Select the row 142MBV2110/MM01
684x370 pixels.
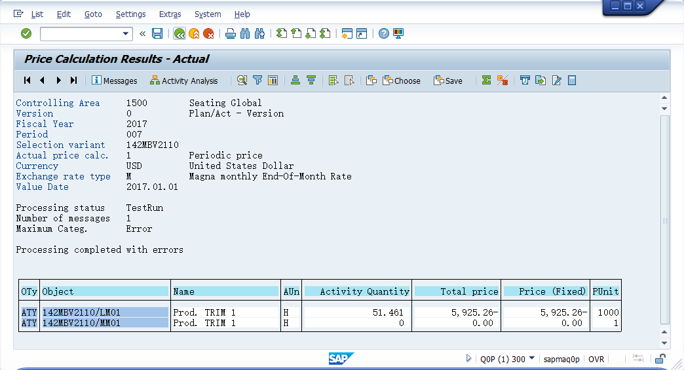320,323
